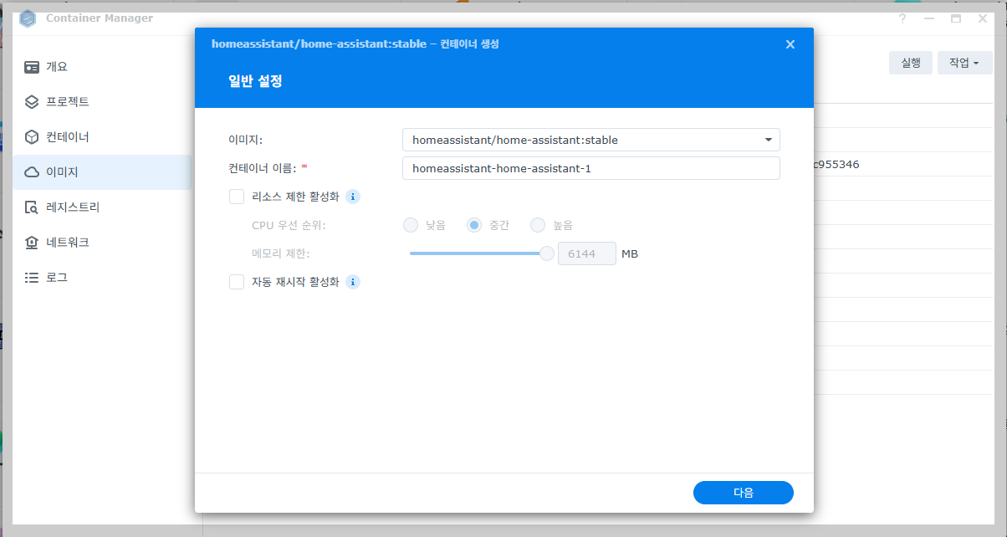Minimize the Container Manager window
The width and height of the screenshot is (1007, 537).
pyautogui.click(x=929, y=18)
